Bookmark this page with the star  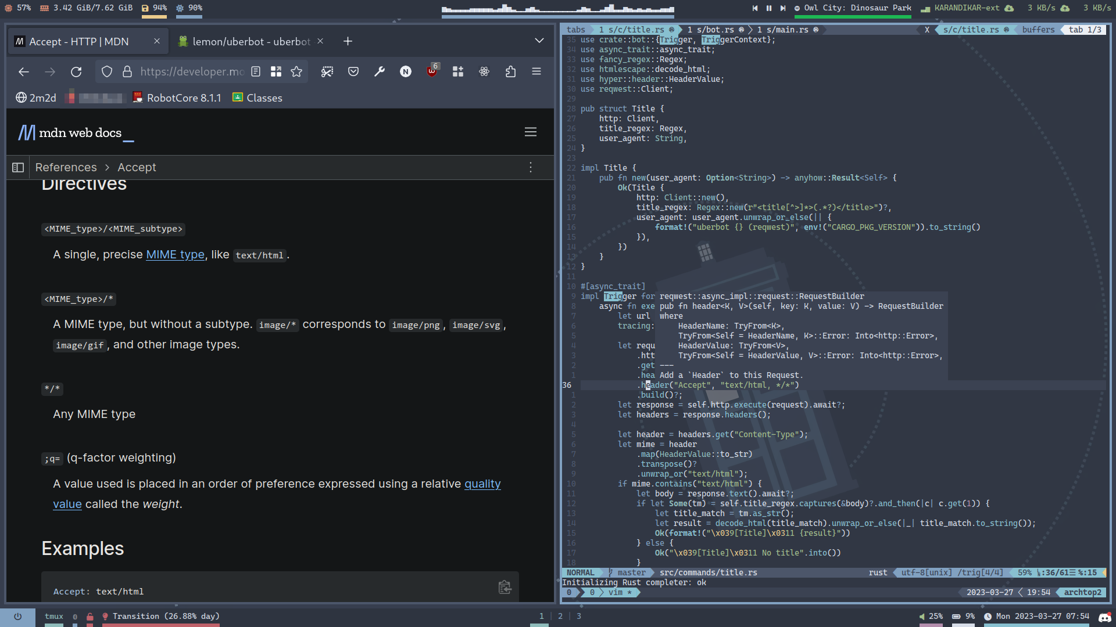click(296, 71)
